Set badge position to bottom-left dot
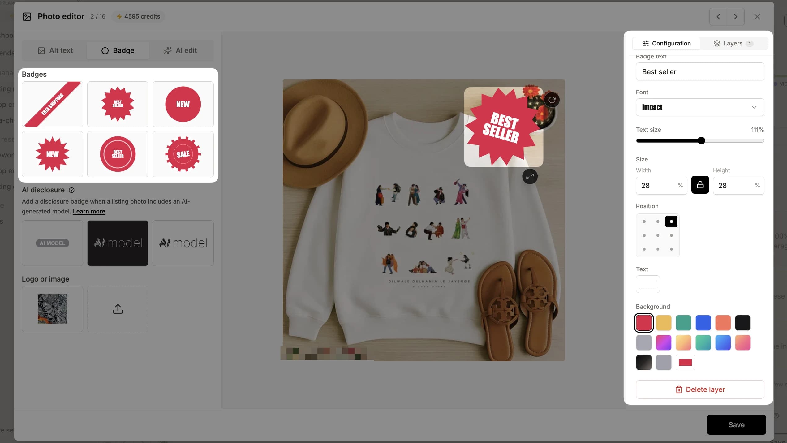The height and width of the screenshot is (443, 787). [644, 249]
